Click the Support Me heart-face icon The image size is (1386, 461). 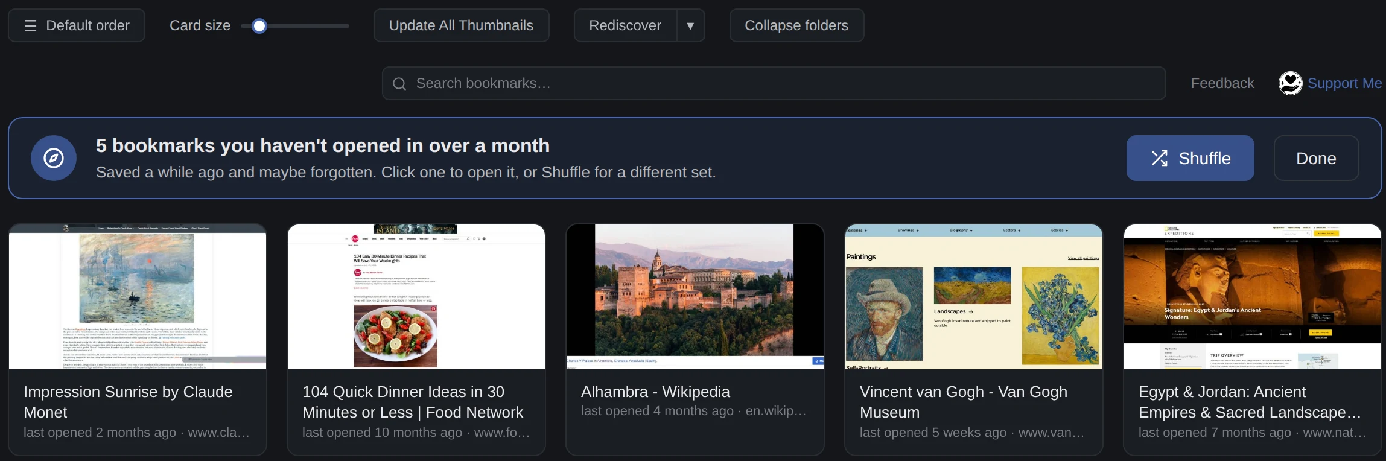[x=1290, y=83]
